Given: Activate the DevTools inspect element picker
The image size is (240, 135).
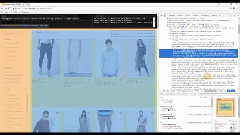Looking at the screenshot, I should tap(161, 16).
